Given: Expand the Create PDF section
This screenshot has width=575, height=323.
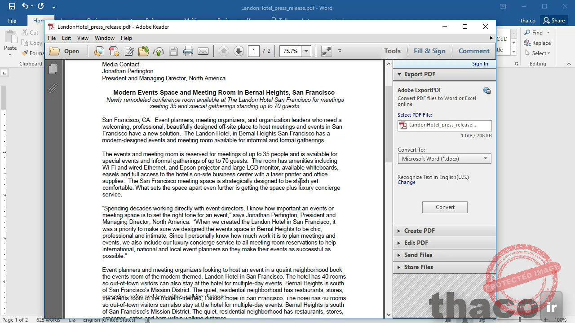Looking at the screenshot, I should pos(419,230).
